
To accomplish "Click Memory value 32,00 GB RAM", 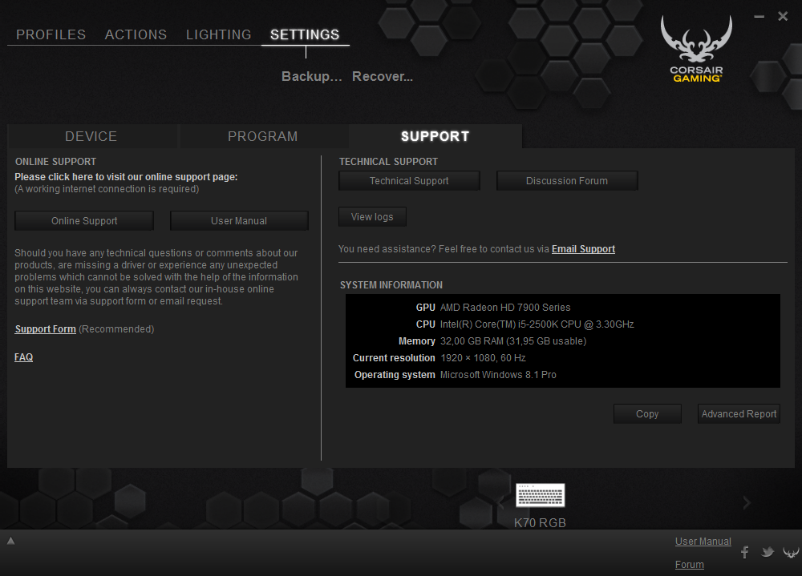I will point(513,341).
